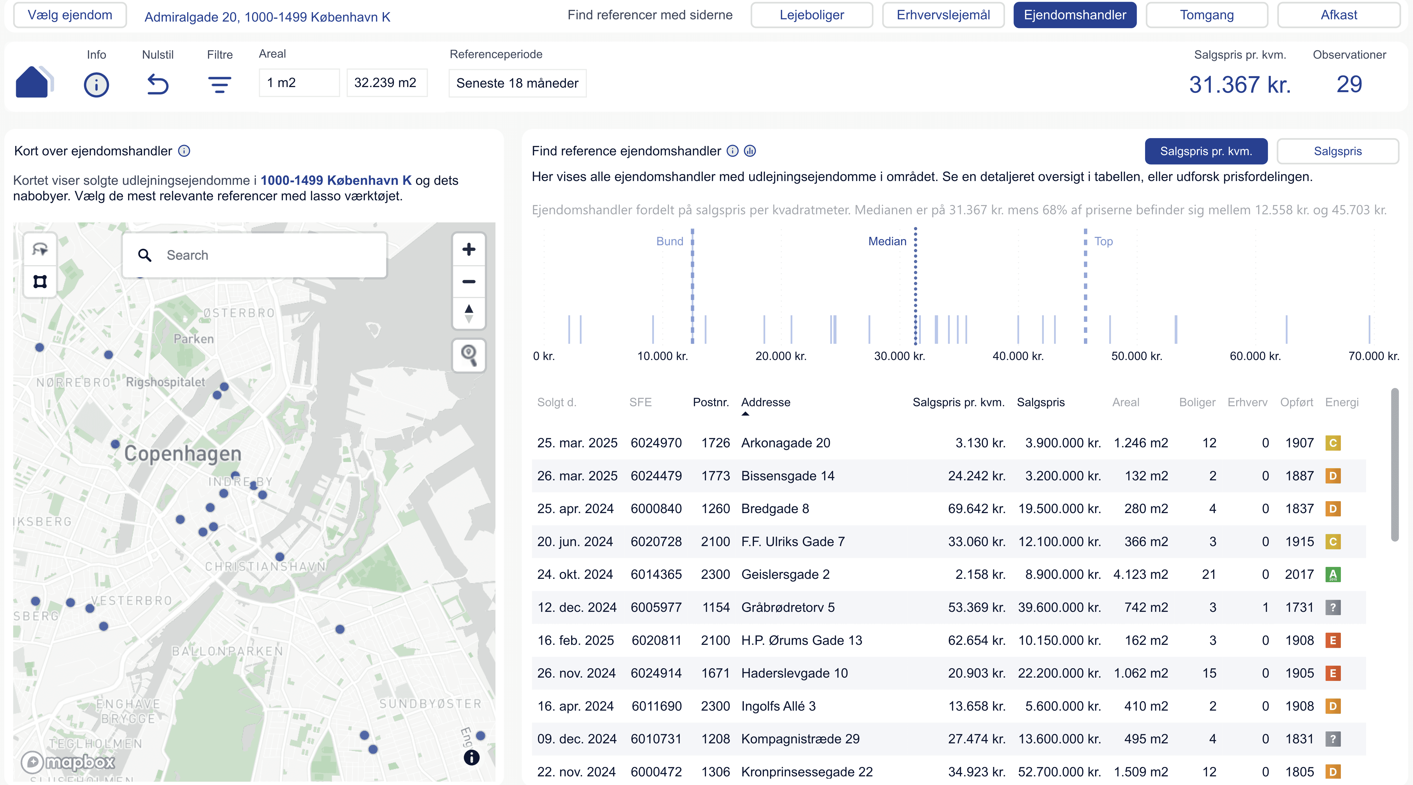Reset map compass orientation
Viewport: 1413px width, 785px height.
(x=469, y=313)
